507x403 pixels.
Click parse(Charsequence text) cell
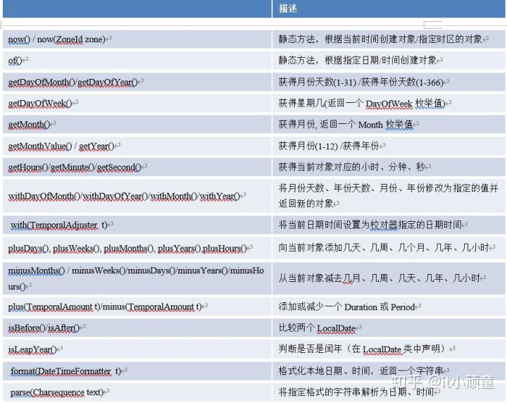137,392
